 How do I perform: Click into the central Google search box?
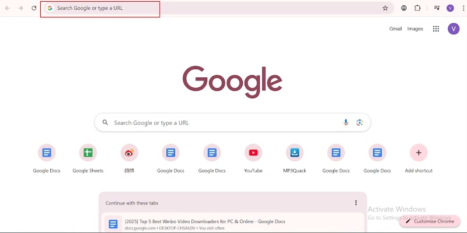tap(232, 122)
